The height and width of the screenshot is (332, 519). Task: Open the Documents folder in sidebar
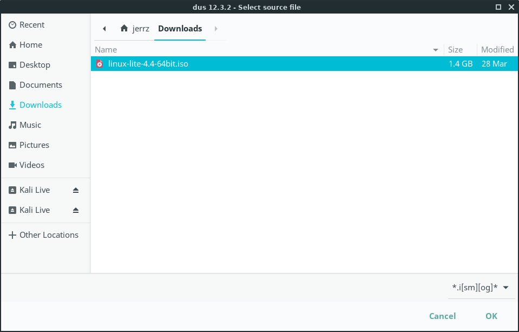41,85
